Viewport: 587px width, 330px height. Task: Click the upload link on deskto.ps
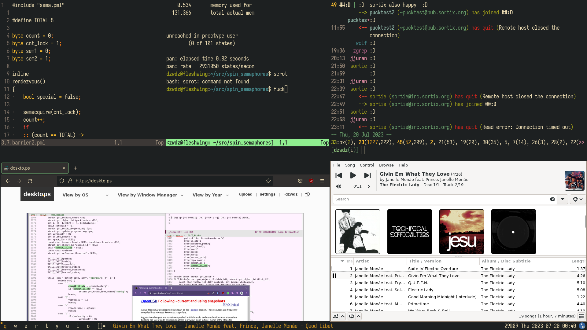246,194
